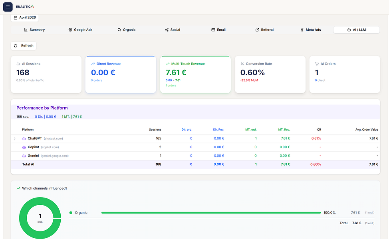This screenshot has height=239, width=389.
Task: Switch to the Organic tab
Action: [x=127, y=30]
